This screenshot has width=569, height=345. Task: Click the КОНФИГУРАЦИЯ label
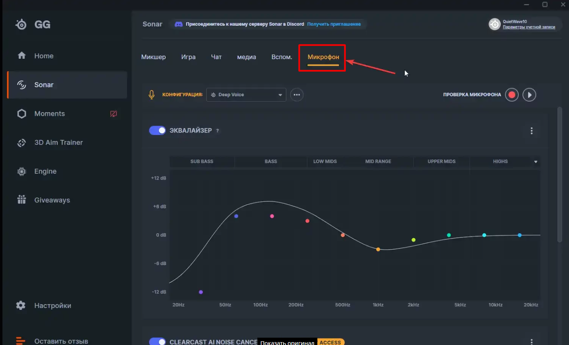(183, 95)
